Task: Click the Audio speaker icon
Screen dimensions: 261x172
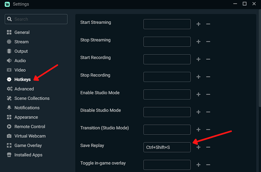Action: pos(9,61)
